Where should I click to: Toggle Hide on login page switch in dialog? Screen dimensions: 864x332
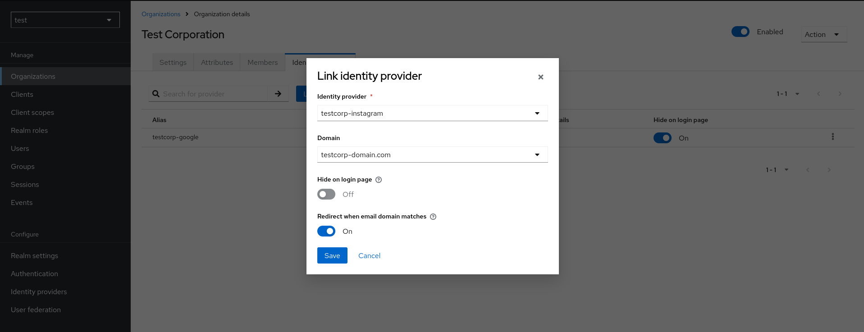(326, 194)
